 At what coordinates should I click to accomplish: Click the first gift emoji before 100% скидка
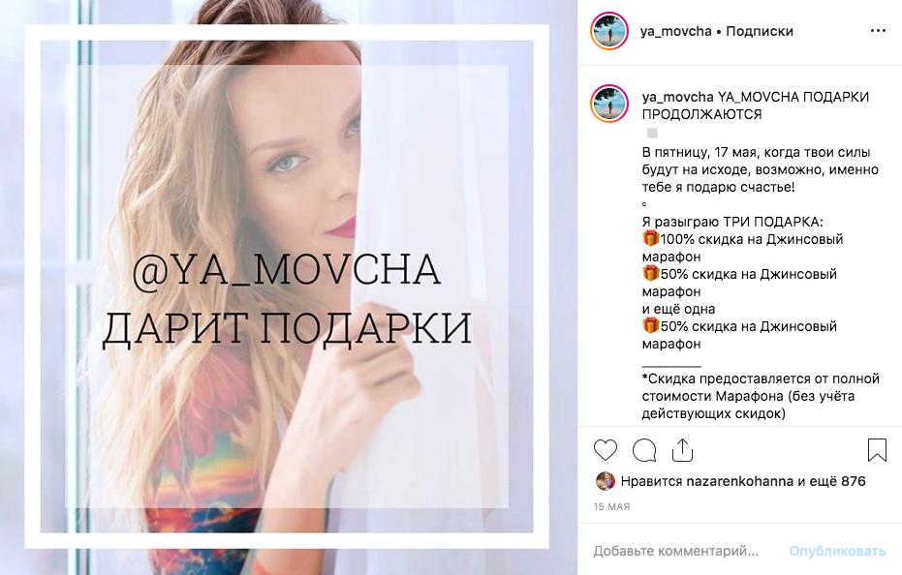point(651,238)
